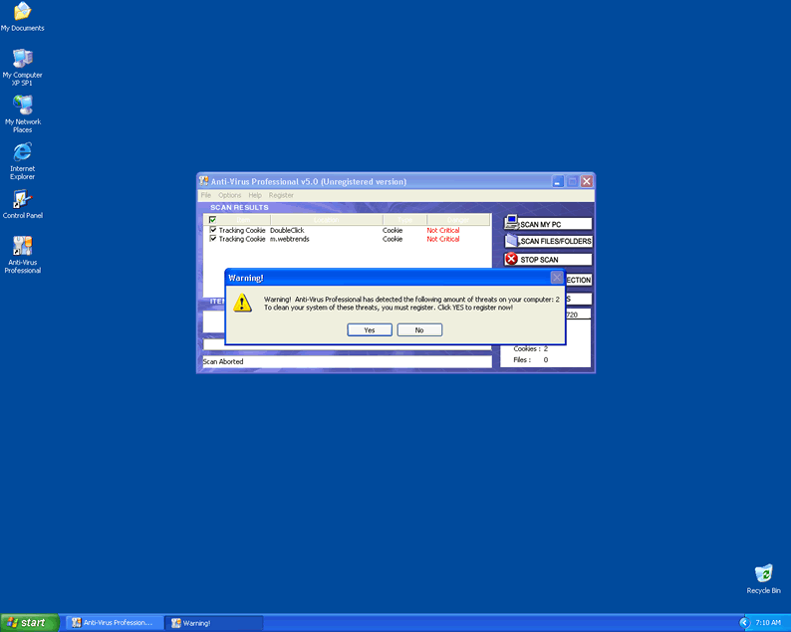Uncheck the m.webtrends tracking cookie checkbox
This screenshot has height=632, width=791.
point(212,239)
